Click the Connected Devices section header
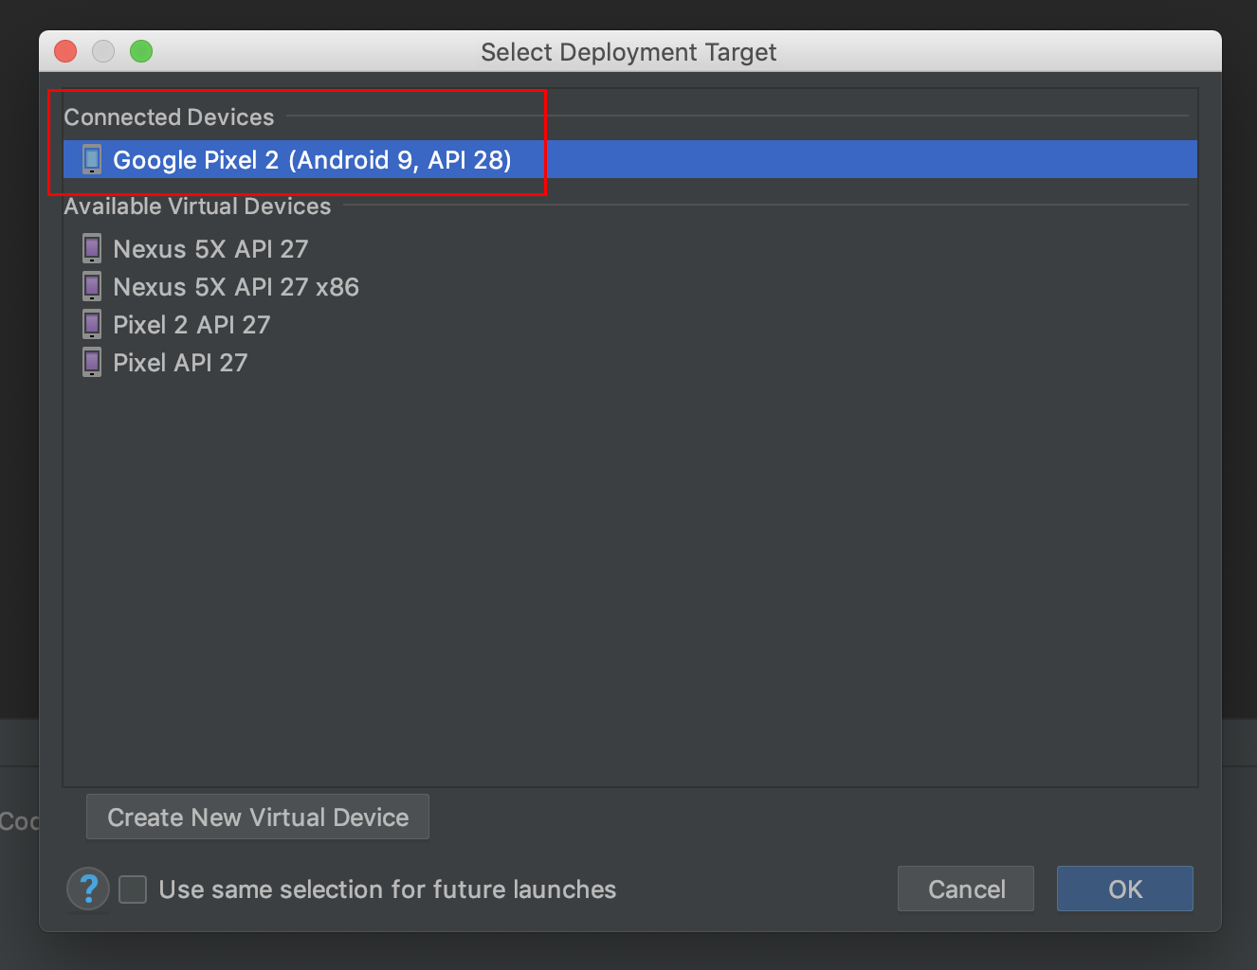 (169, 117)
